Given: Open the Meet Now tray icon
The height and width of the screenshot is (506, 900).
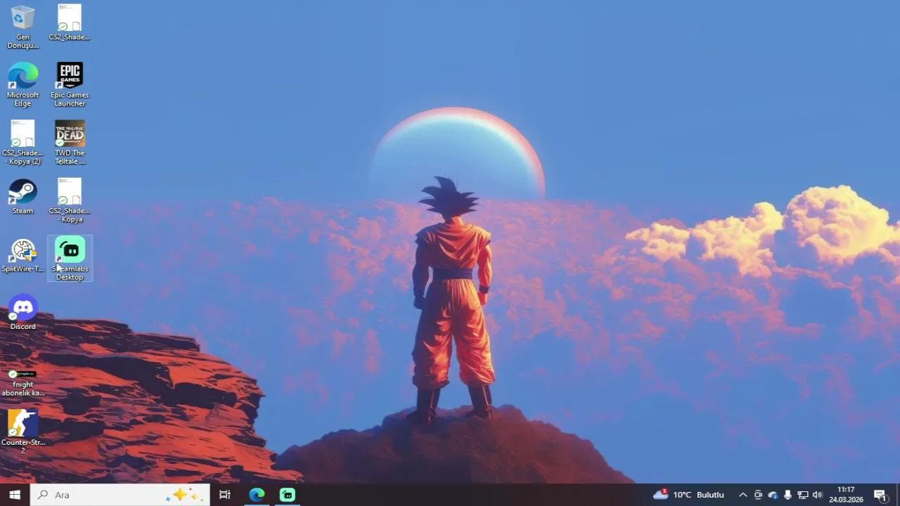Looking at the screenshot, I should pyautogui.click(x=758, y=495).
